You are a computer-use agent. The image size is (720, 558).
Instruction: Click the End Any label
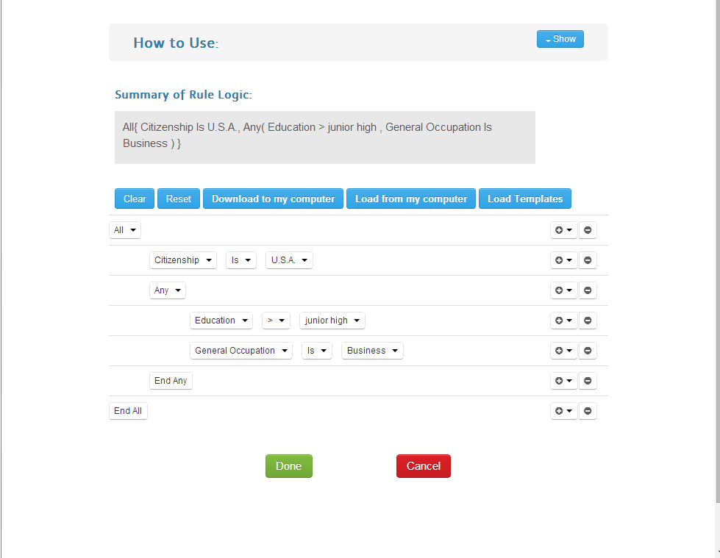[171, 380]
